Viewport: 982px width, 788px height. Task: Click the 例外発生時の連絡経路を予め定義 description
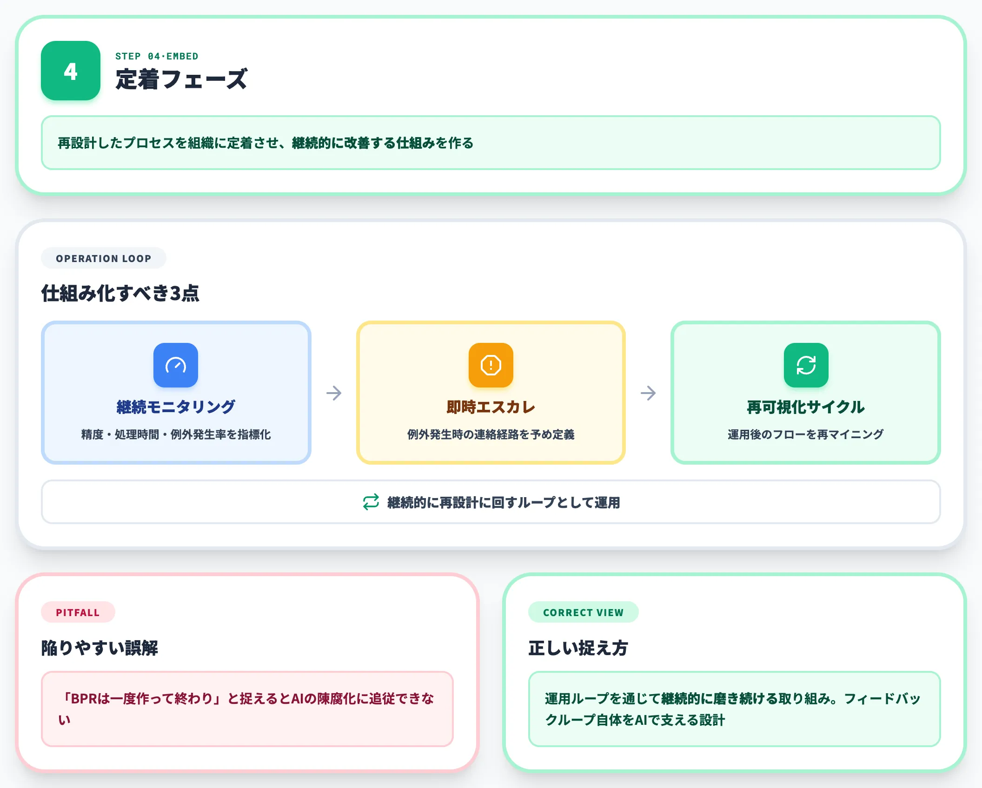coord(491,434)
